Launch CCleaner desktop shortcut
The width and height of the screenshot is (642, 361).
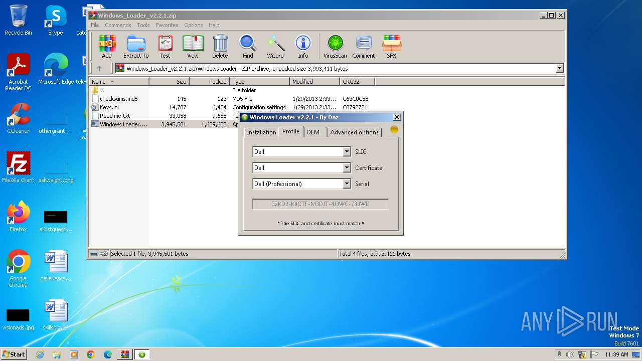[x=18, y=118]
